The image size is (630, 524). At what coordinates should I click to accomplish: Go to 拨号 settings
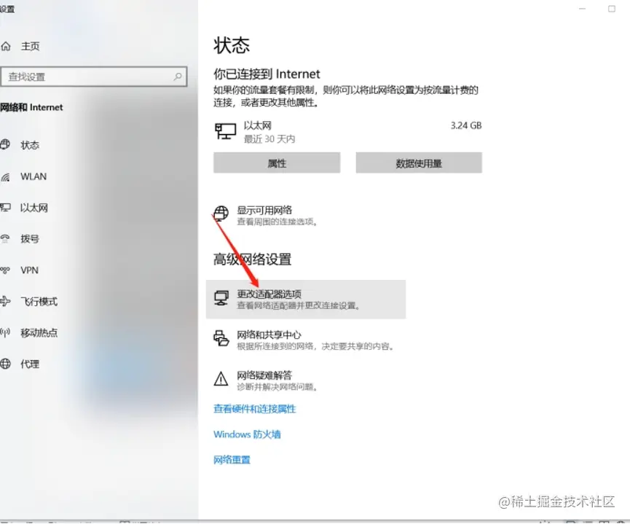(30, 239)
